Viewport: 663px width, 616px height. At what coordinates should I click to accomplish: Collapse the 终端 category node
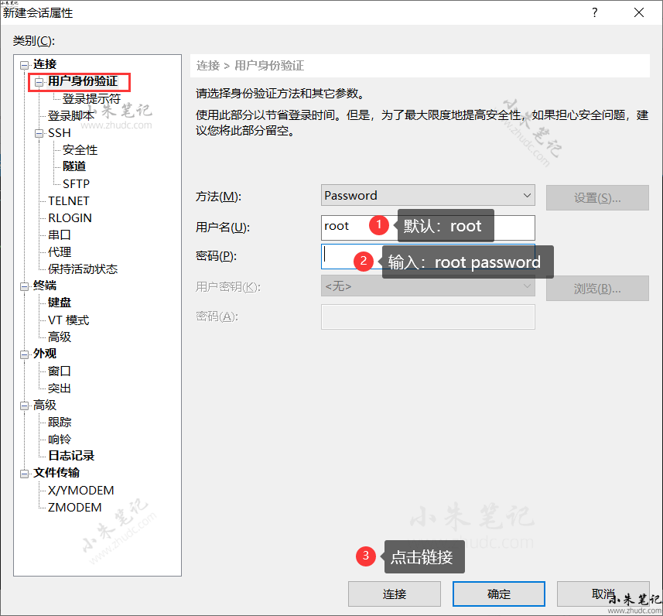pyautogui.click(x=25, y=286)
